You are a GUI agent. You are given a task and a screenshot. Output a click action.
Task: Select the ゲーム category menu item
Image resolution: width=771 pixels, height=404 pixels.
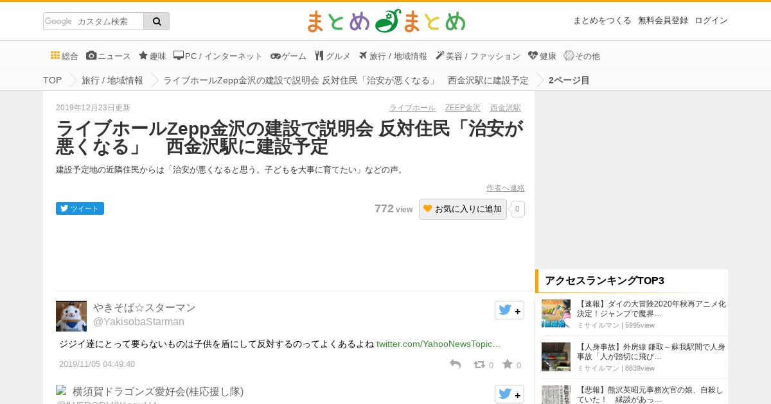click(288, 56)
